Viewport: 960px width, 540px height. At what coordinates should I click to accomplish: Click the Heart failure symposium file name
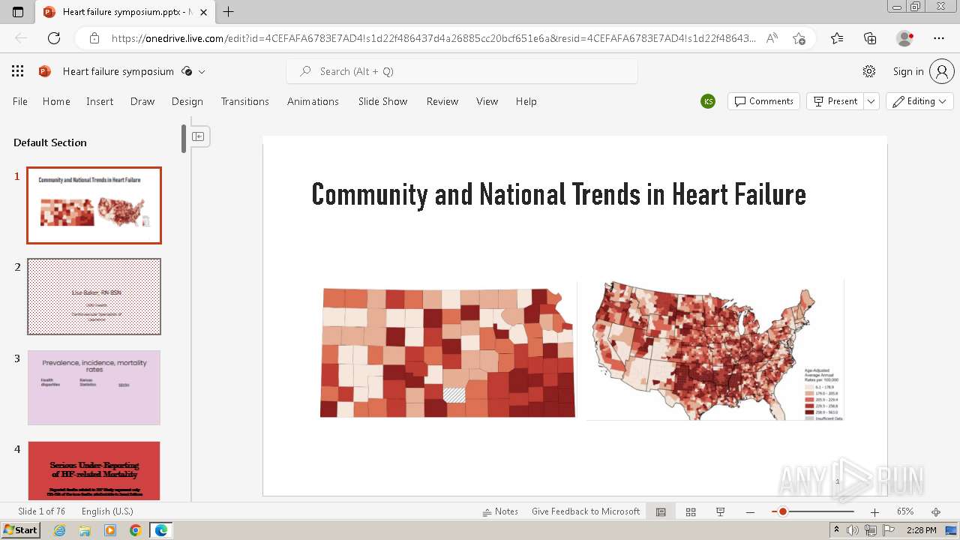pos(118,71)
